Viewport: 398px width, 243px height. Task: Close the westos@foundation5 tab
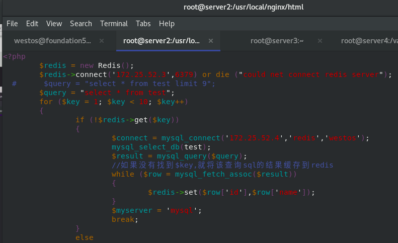pos(102,41)
